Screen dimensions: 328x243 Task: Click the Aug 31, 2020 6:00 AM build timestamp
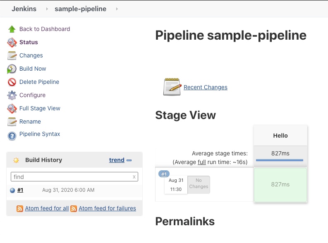(68, 190)
